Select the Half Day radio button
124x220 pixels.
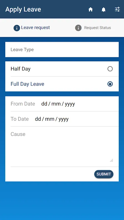[110, 69]
